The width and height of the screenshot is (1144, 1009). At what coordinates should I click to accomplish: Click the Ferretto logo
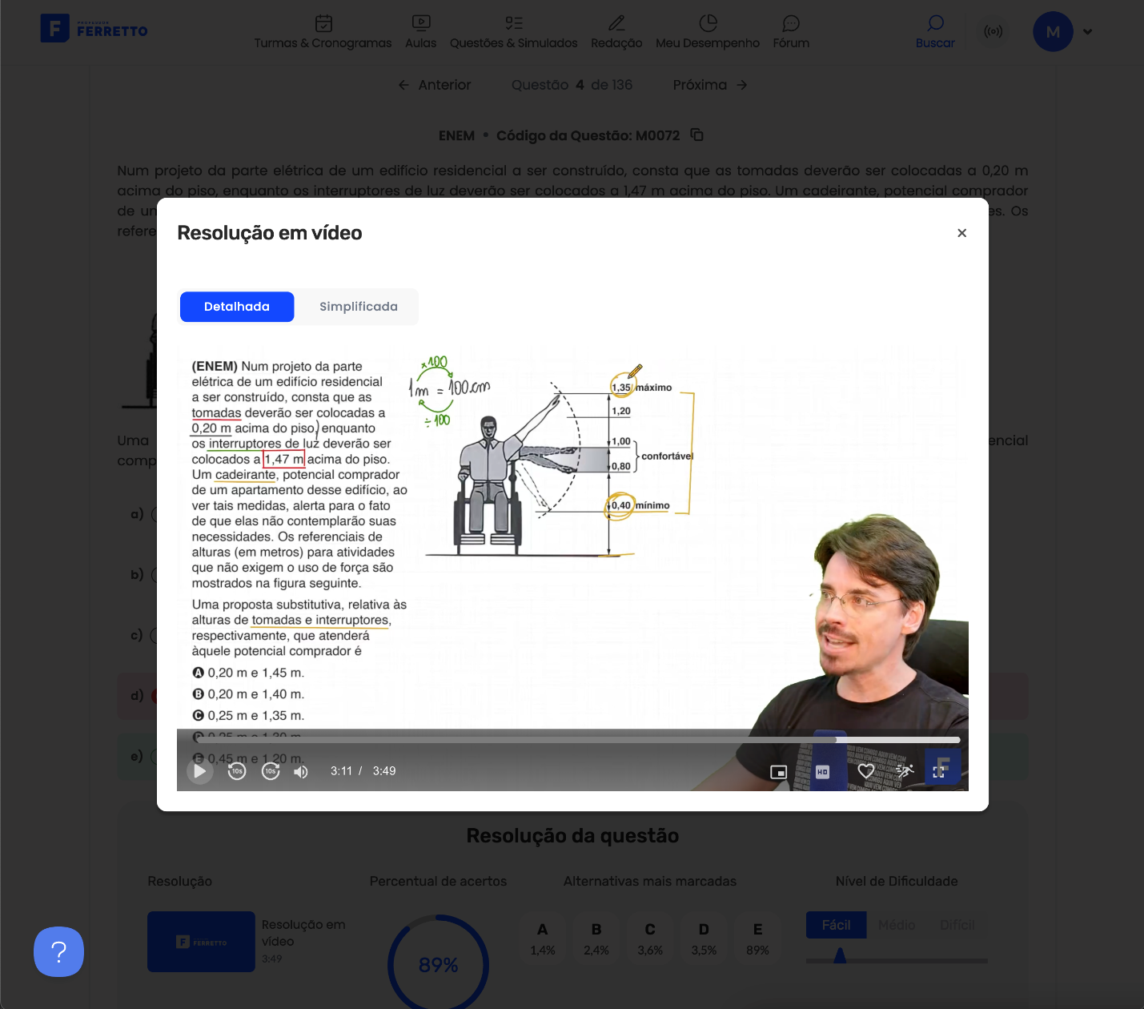[94, 28]
